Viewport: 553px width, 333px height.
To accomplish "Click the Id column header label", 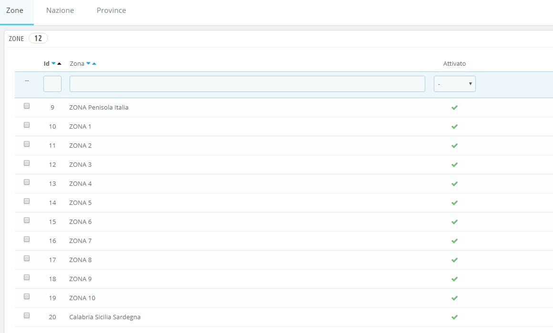I will (x=47, y=63).
